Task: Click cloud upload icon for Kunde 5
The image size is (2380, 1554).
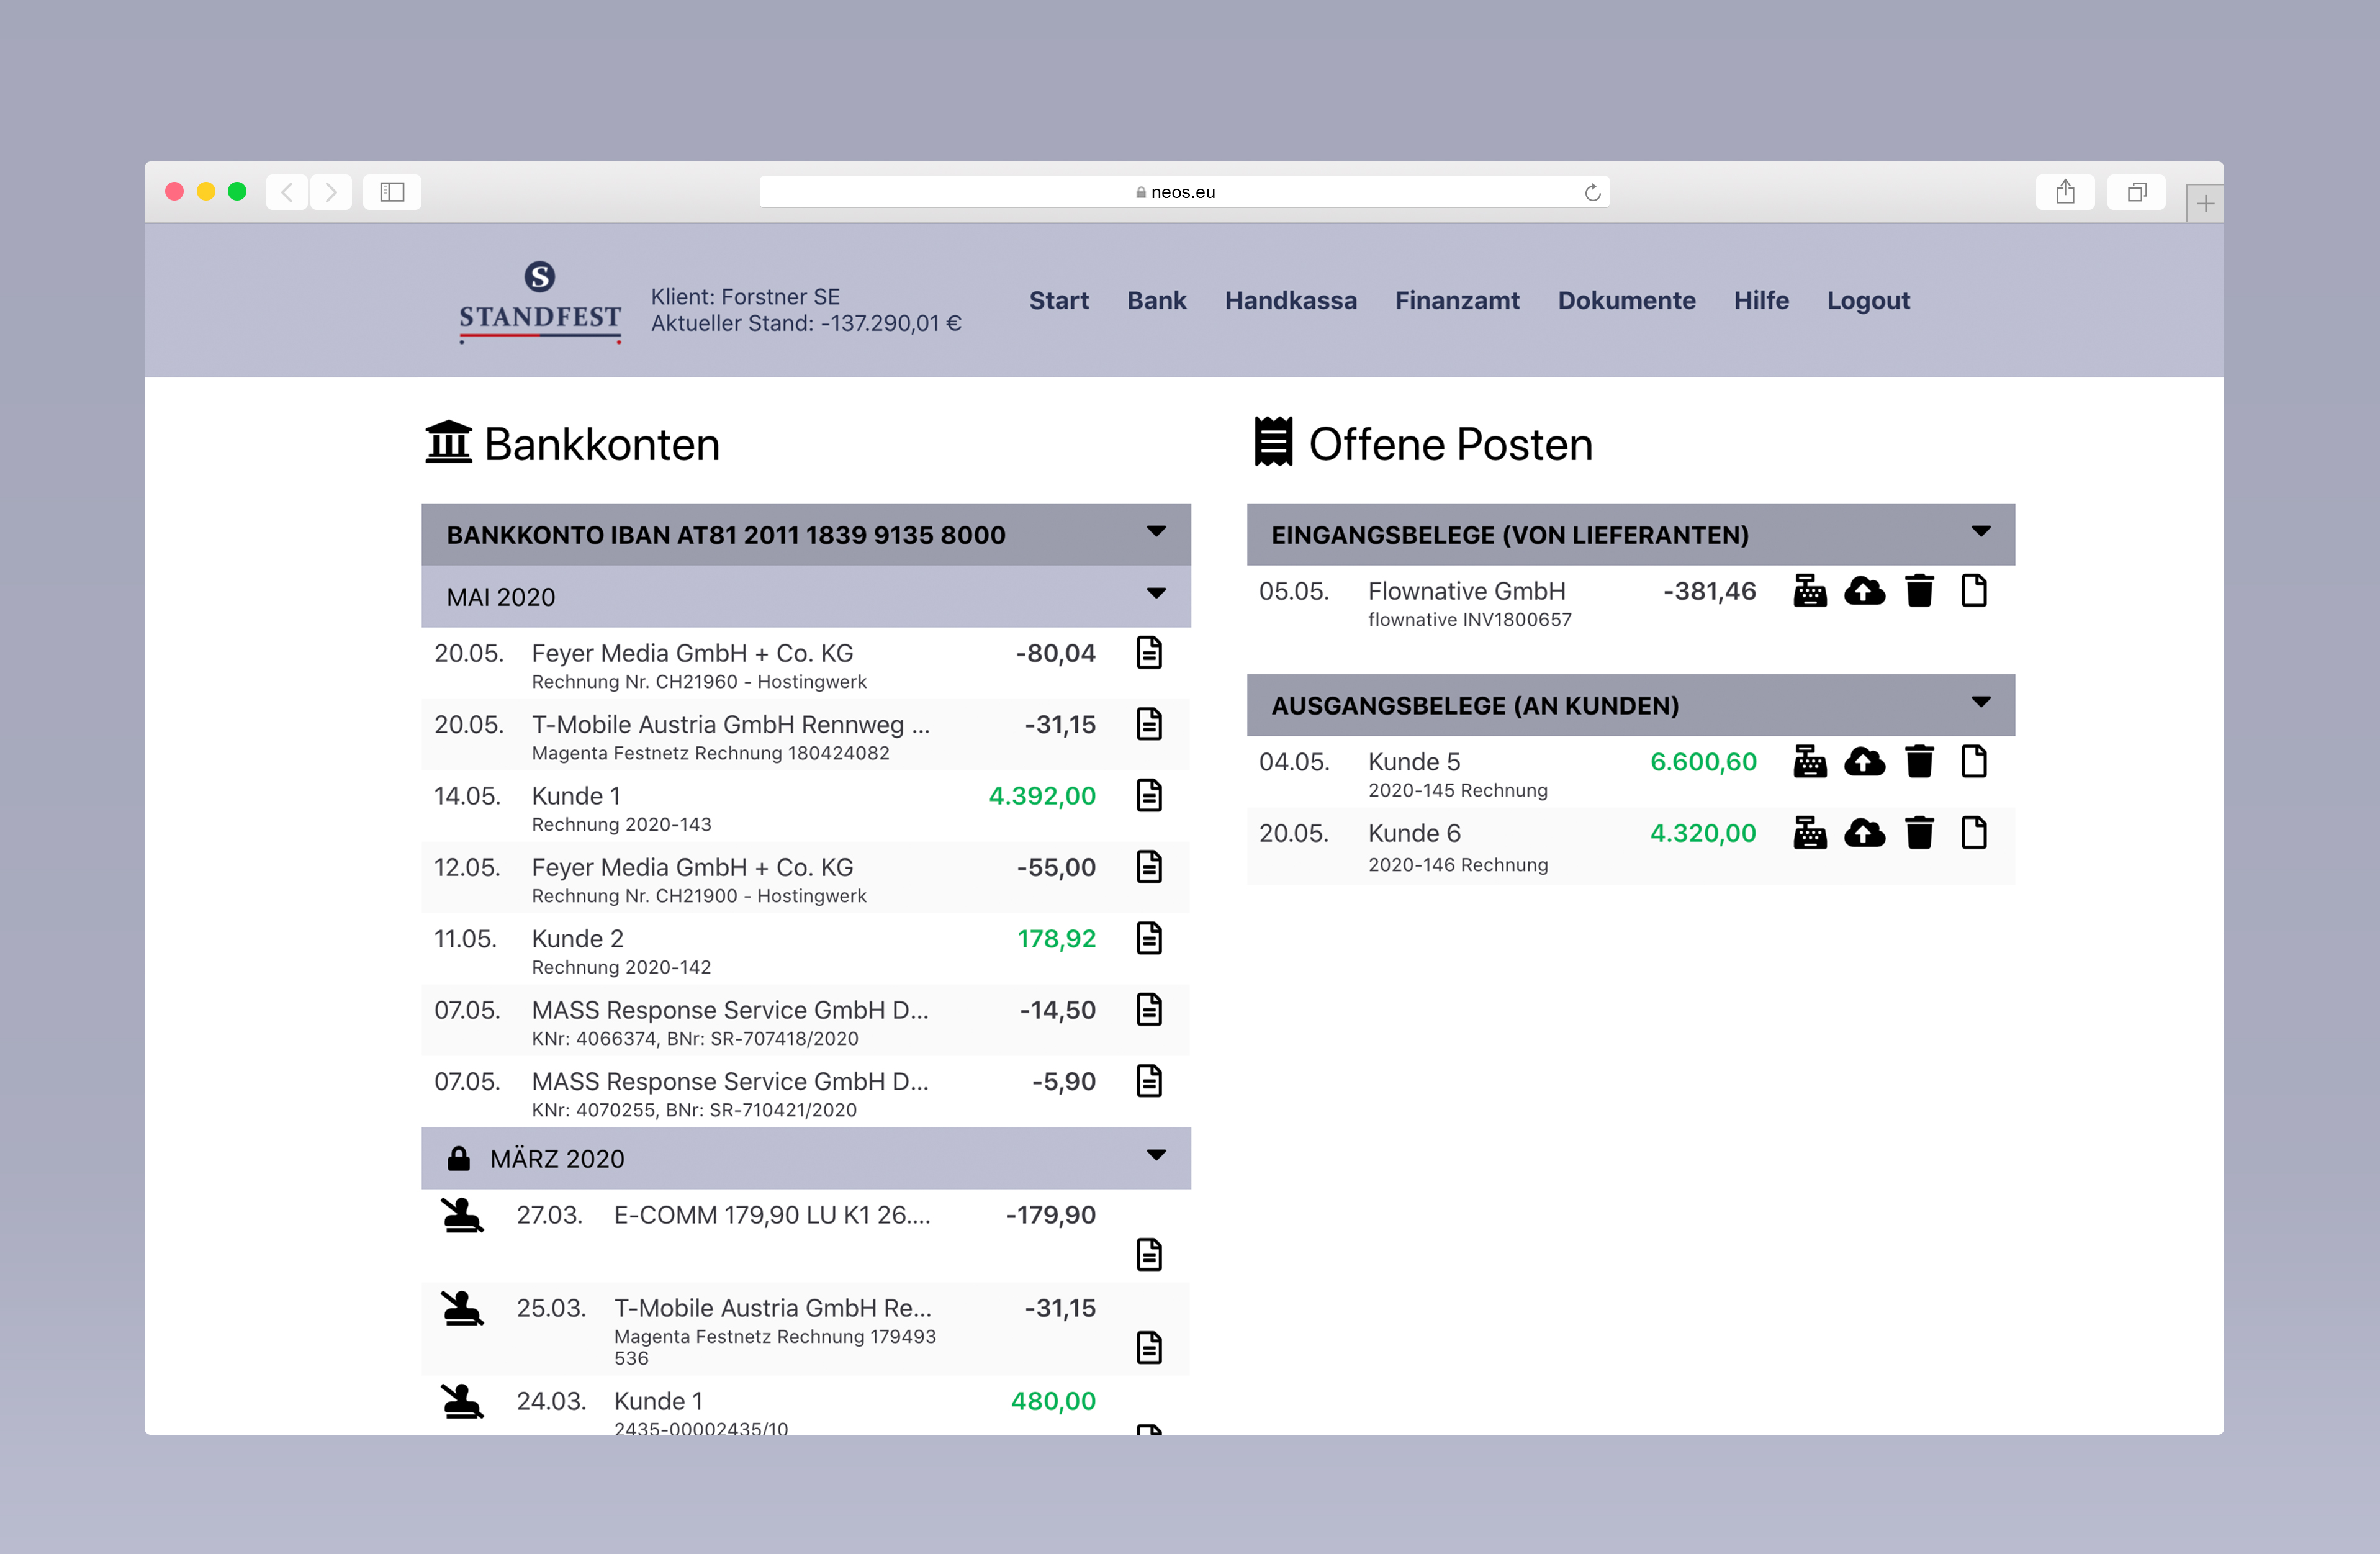Action: (1864, 762)
